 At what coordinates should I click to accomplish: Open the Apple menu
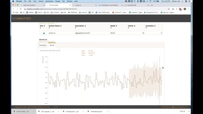pyautogui.click(x=13, y=1)
